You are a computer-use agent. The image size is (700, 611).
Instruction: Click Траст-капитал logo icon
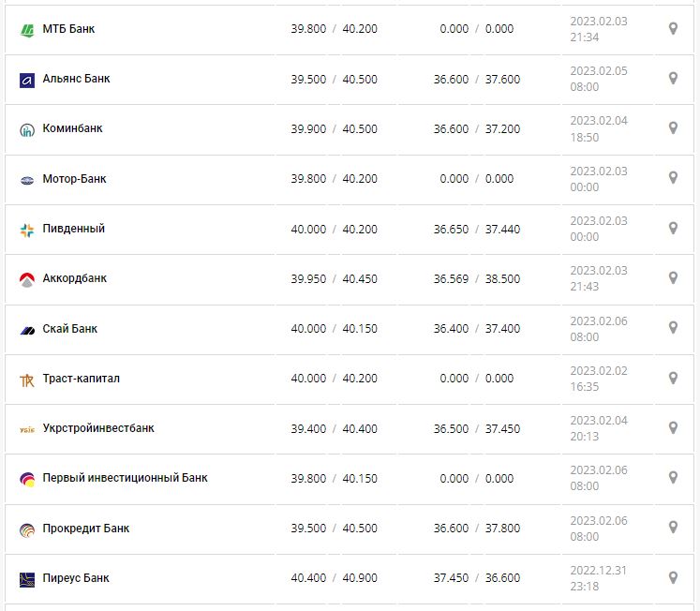[27, 380]
